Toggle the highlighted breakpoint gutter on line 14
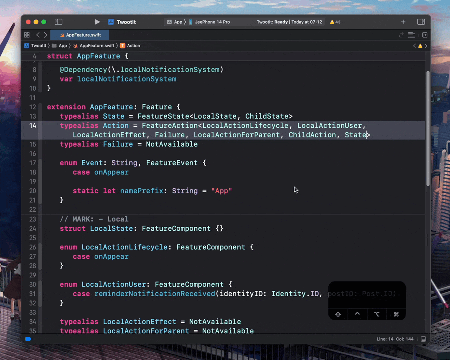Screen dimensions: 450x360 coord(33,126)
